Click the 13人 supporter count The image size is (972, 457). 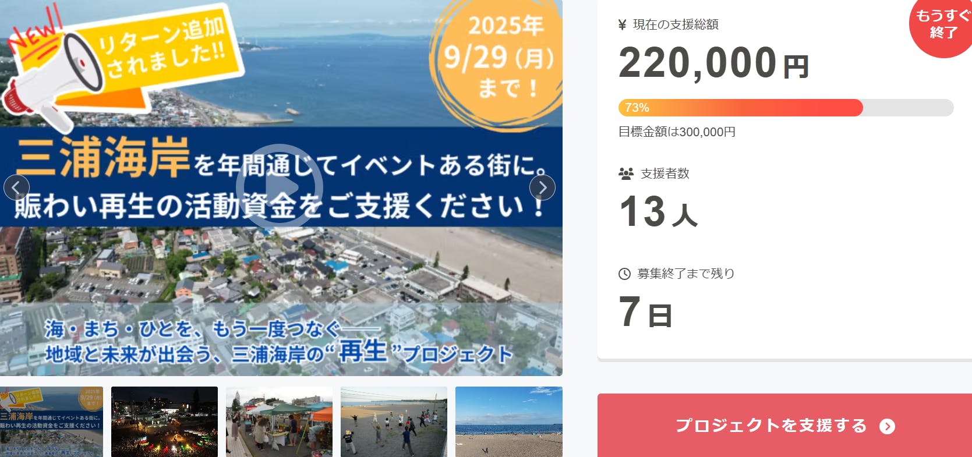658,211
